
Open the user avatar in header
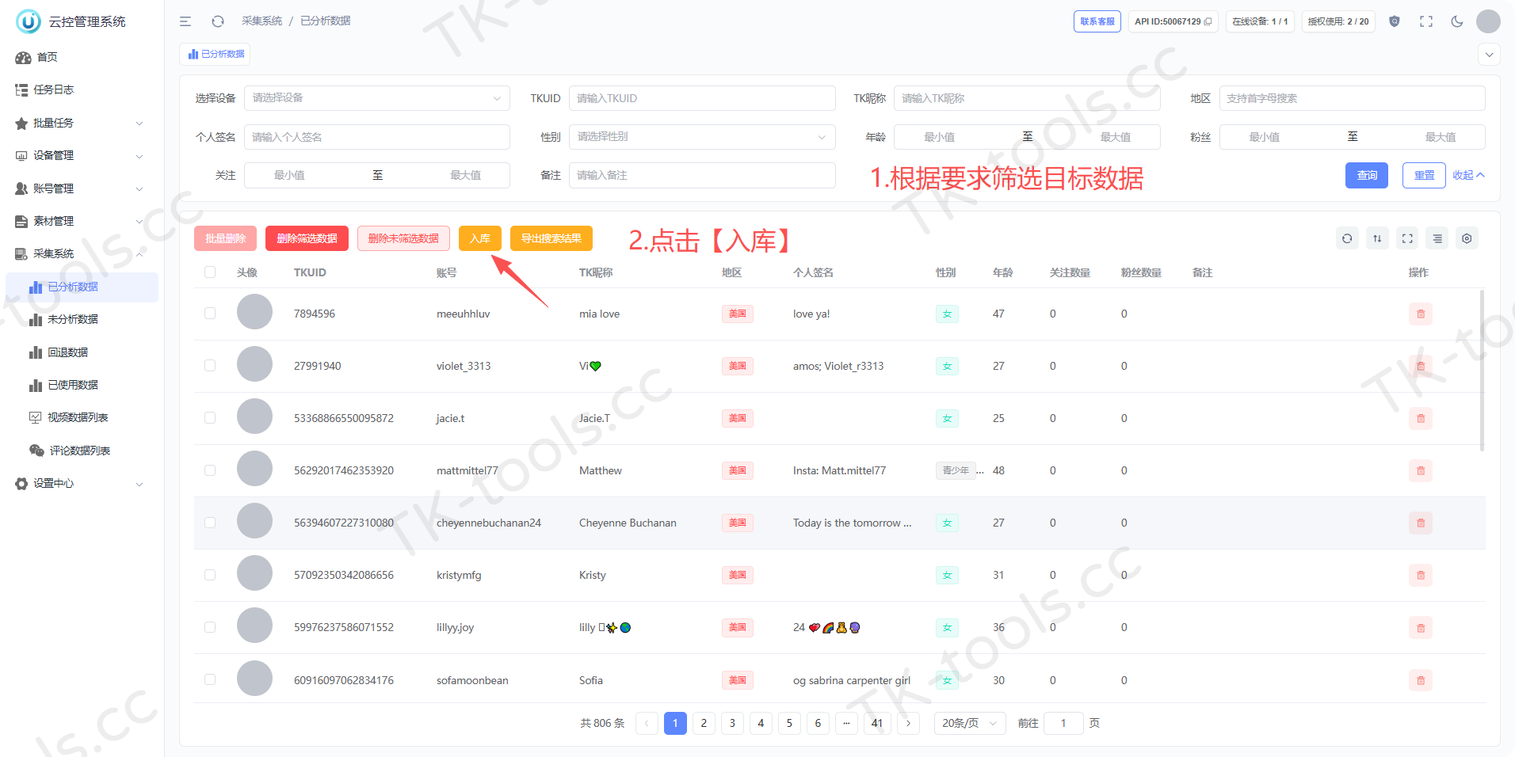1488,21
